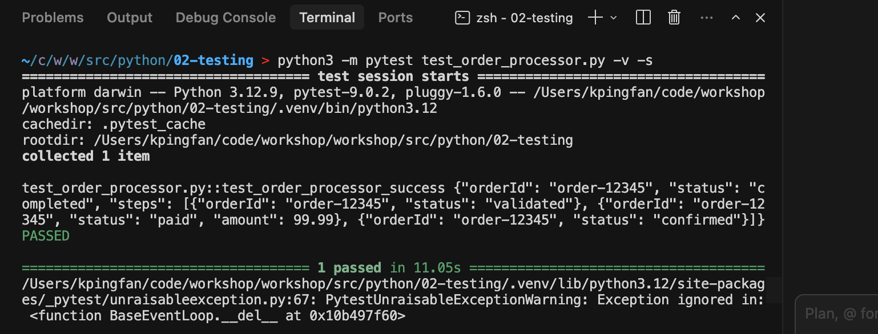Maximize the panel with the up chevron
Viewport: 878px width, 334px height.
736,18
